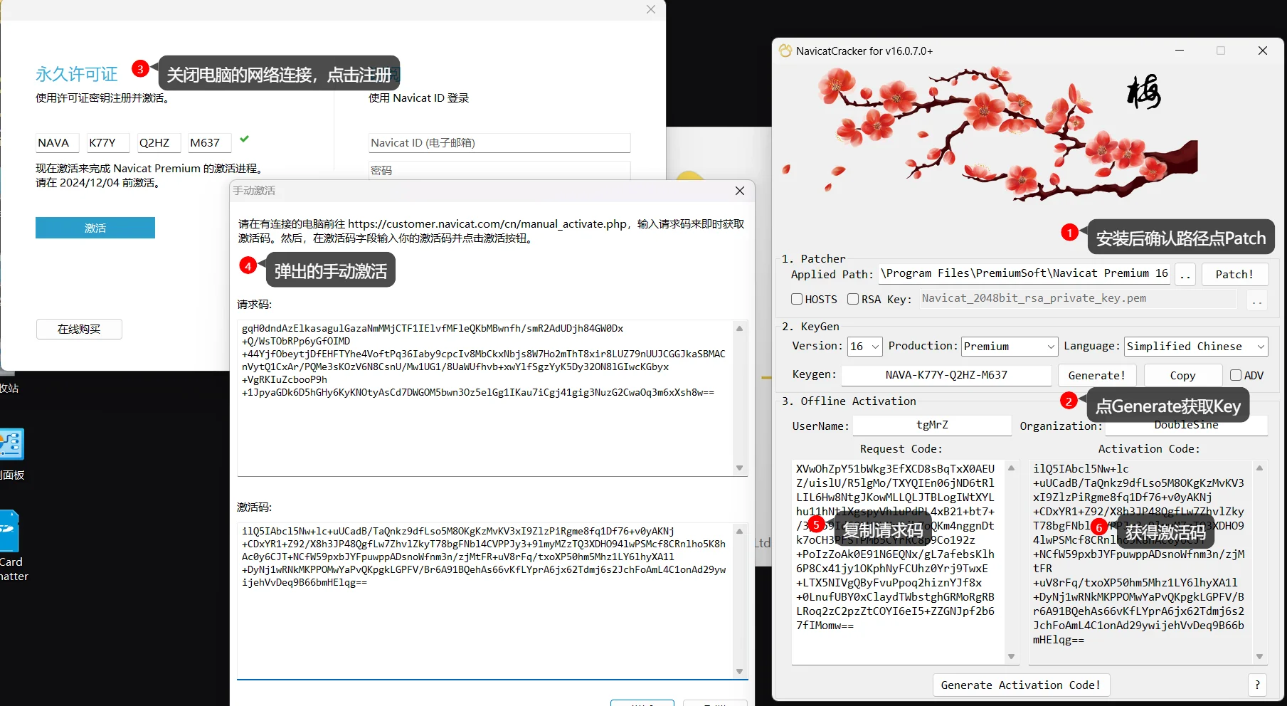Open the SD Card Formatter desktop icon
This screenshot has height=706, width=1287.
10,531
